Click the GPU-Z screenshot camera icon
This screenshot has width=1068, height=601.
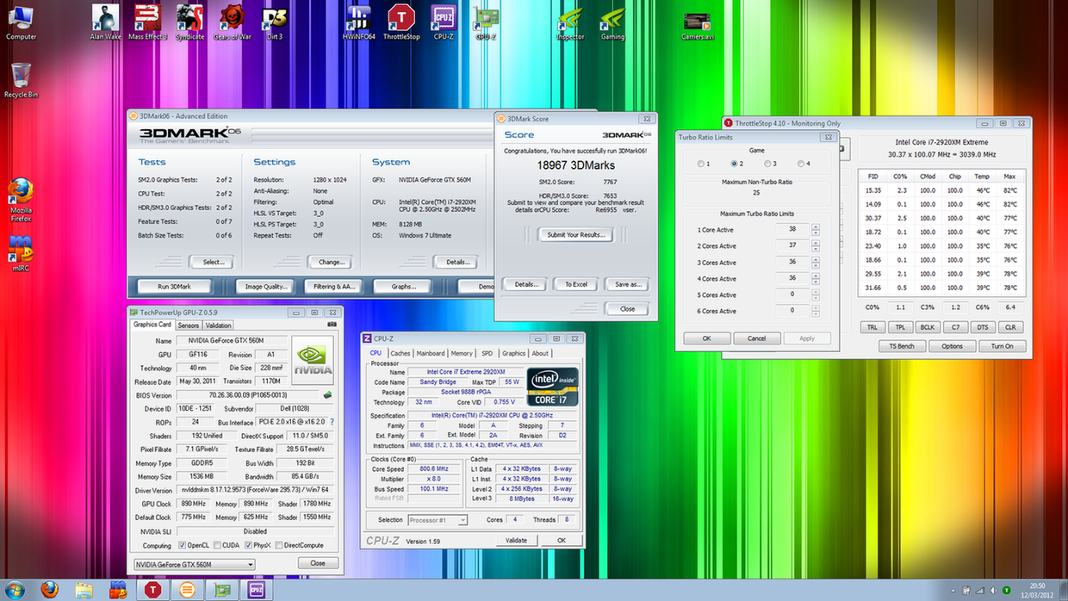point(332,325)
